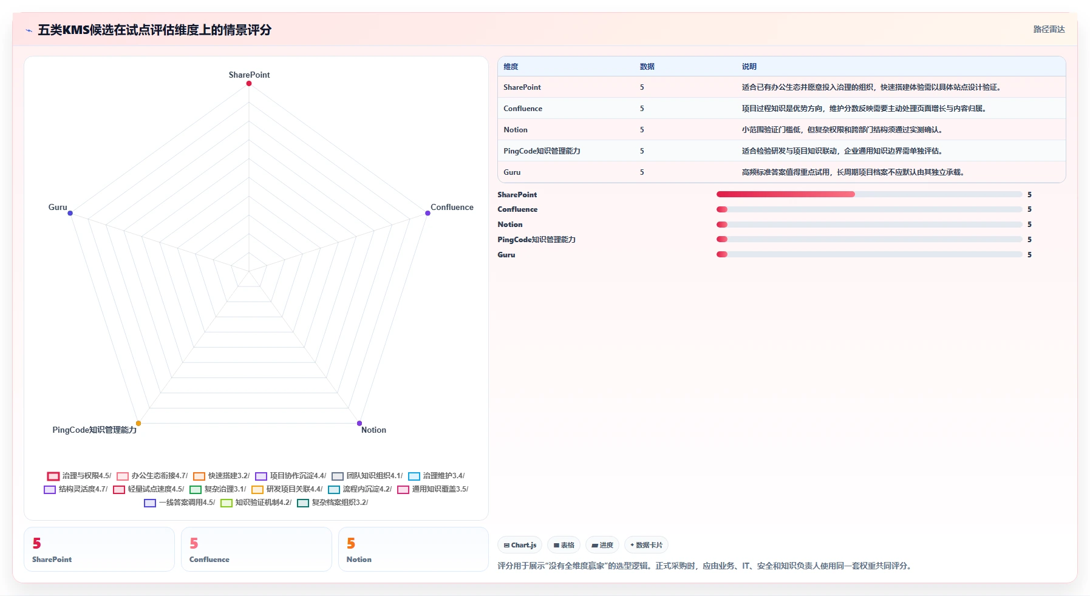Toggle the 项目协作沉淀4.4 legend series
Image resolution: width=1090 pixels, height=596 pixels.
[291, 476]
